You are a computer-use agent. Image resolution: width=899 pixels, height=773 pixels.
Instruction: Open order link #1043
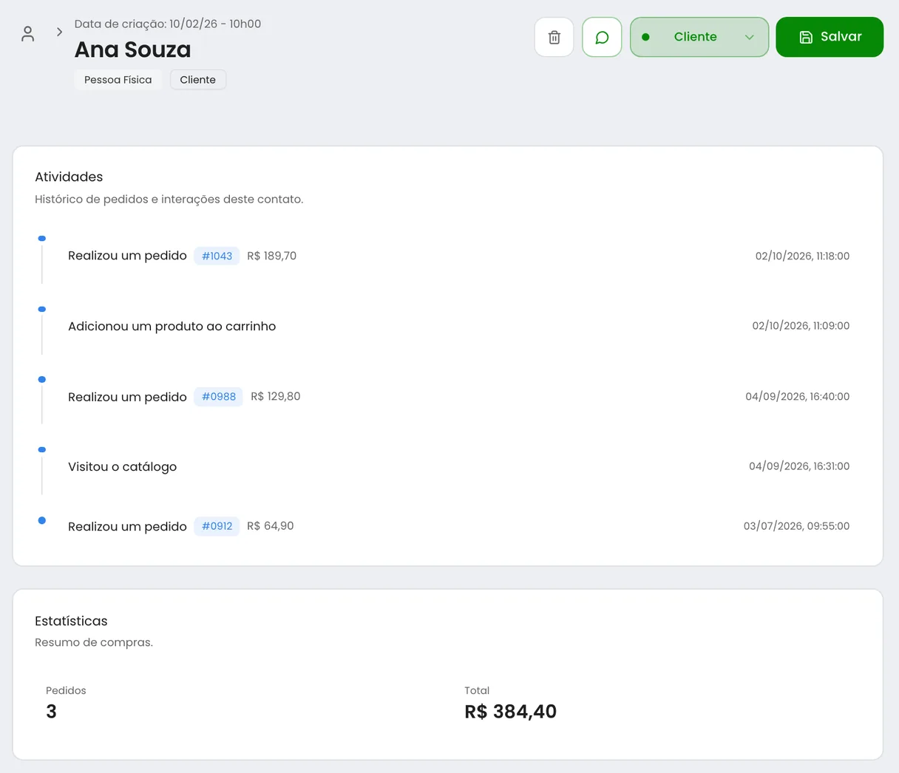tap(217, 256)
